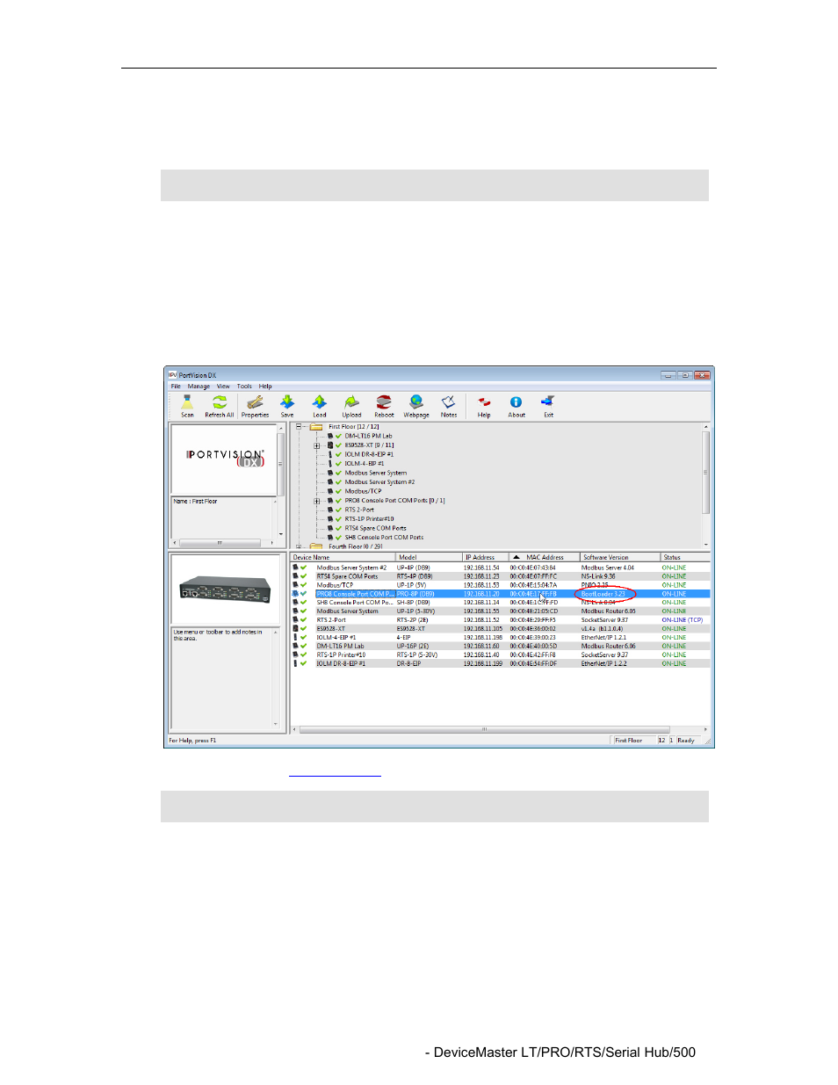Select SH8 Console Port COM Ports in tree
This screenshot has width=838, height=1085.
[x=384, y=538]
